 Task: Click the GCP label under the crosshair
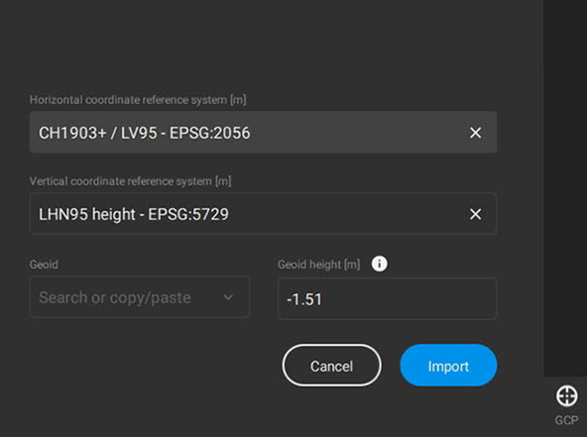pos(566,420)
